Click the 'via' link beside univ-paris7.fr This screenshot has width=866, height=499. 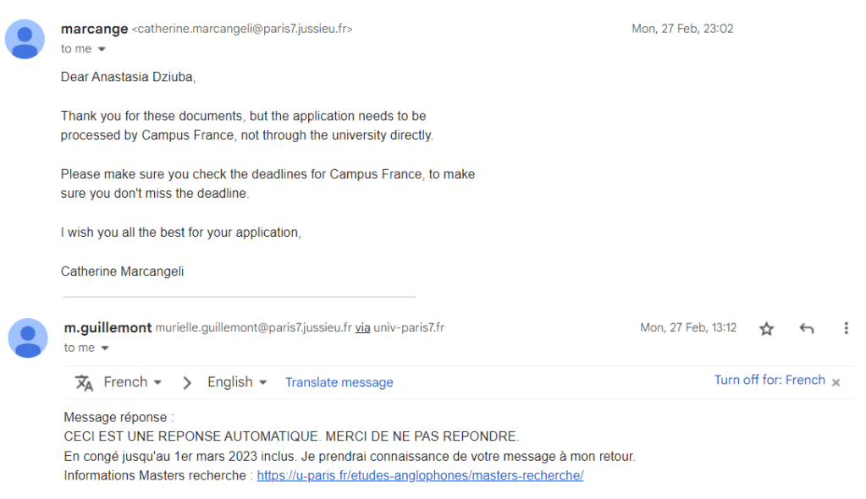[x=362, y=328]
